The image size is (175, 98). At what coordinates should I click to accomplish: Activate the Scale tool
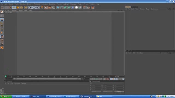pyautogui.click(x=17, y=7)
